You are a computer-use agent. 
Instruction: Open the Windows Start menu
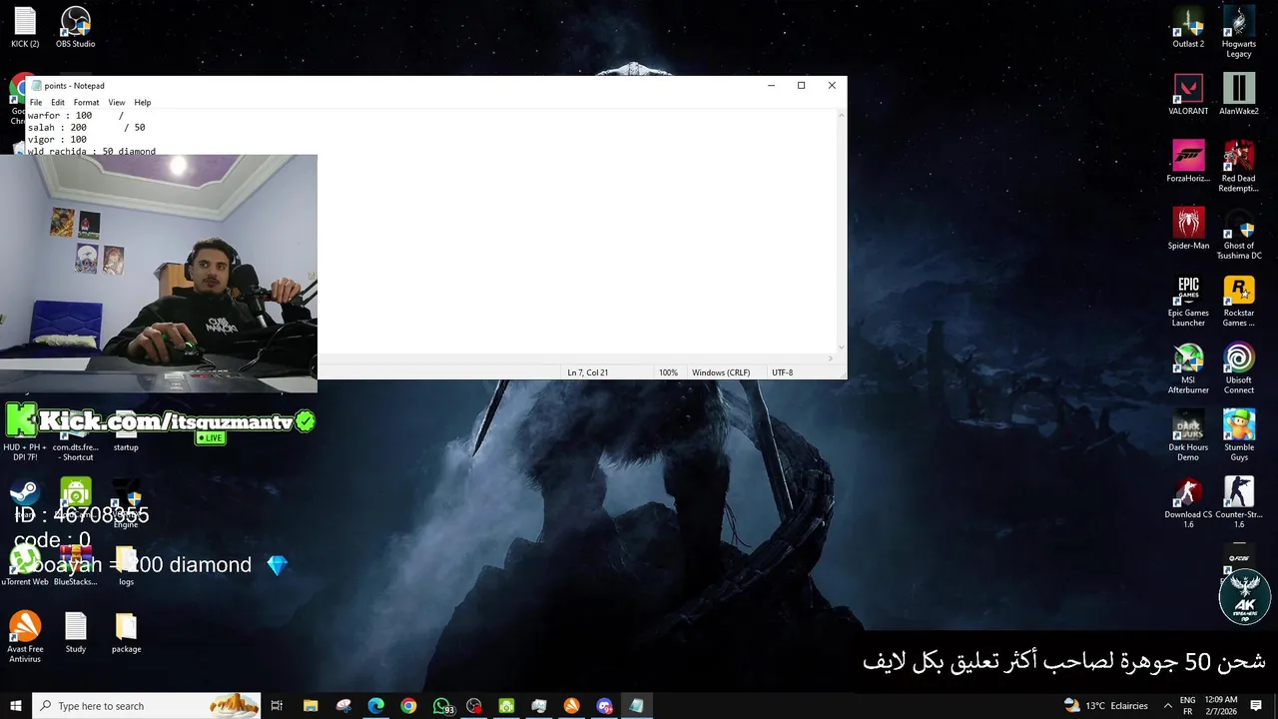[x=16, y=706]
